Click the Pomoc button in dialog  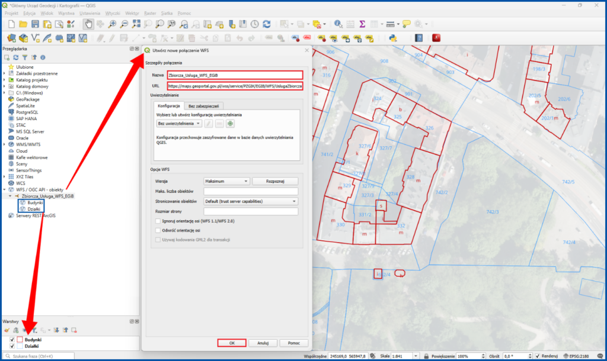[294, 343]
